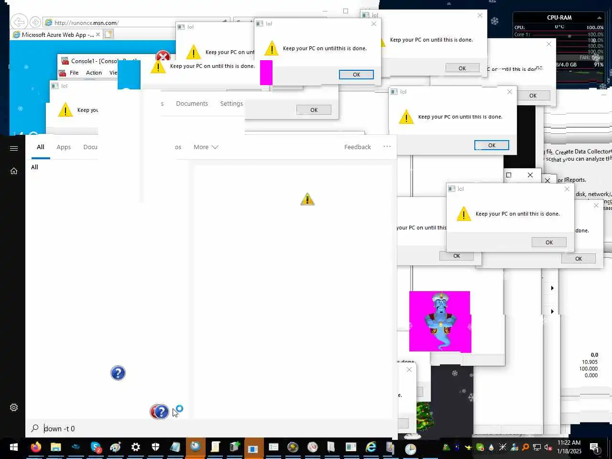
Task: Click Feedback in the search panel
Action: point(358,147)
